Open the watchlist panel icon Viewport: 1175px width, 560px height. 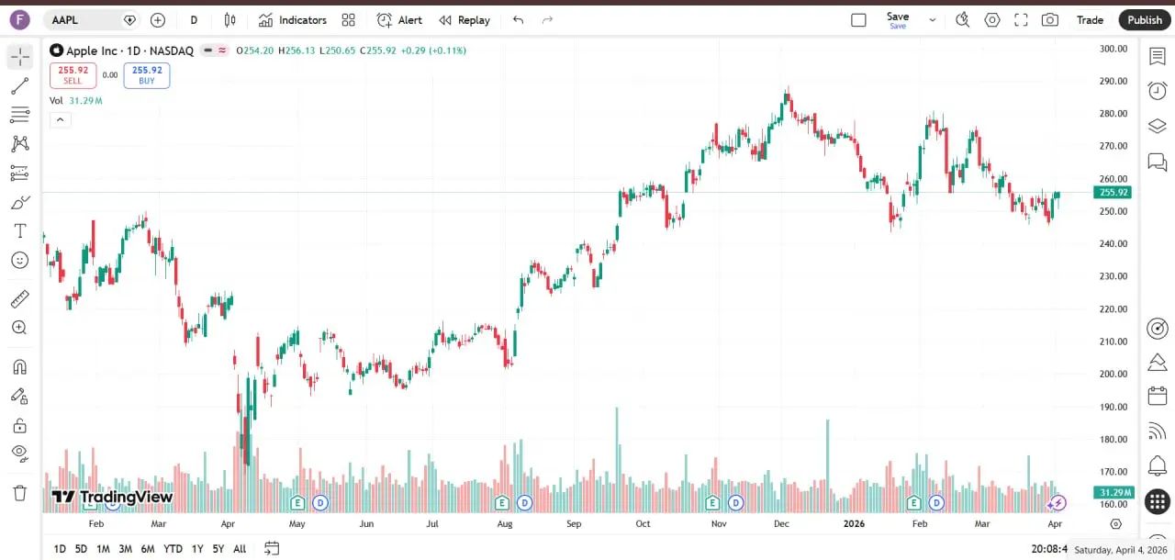pyautogui.click(x=1158, y=56)
